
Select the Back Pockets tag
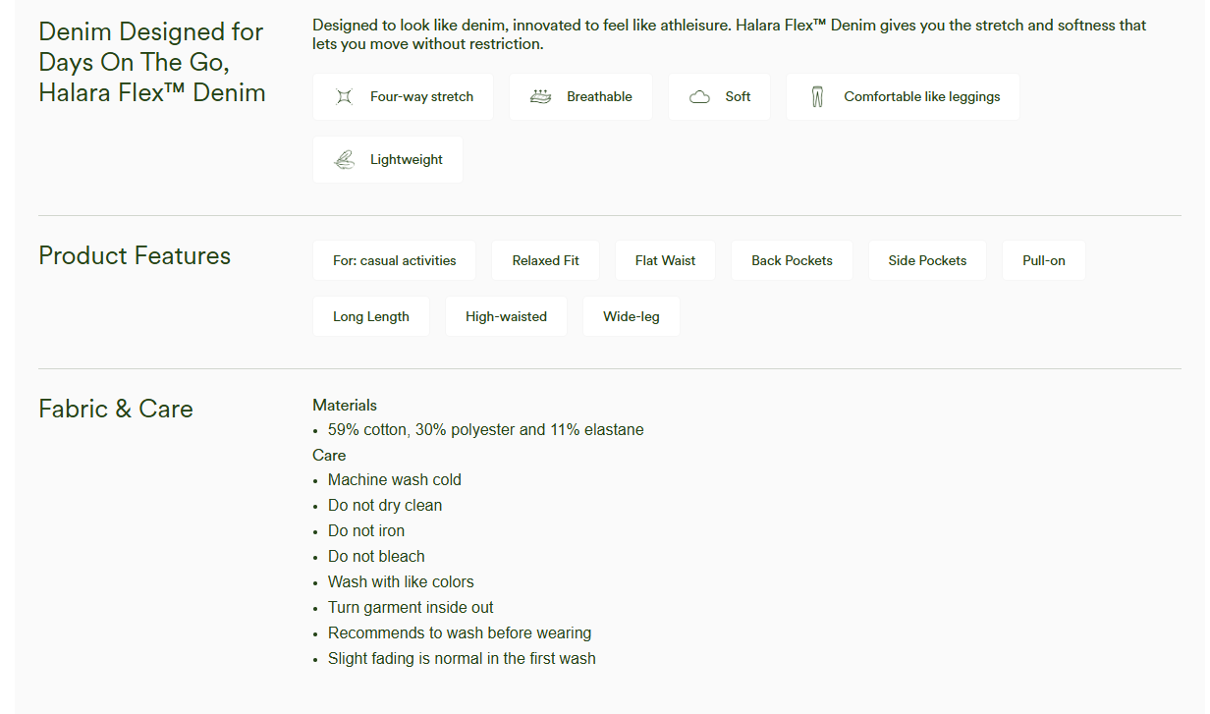pos(792,261)
